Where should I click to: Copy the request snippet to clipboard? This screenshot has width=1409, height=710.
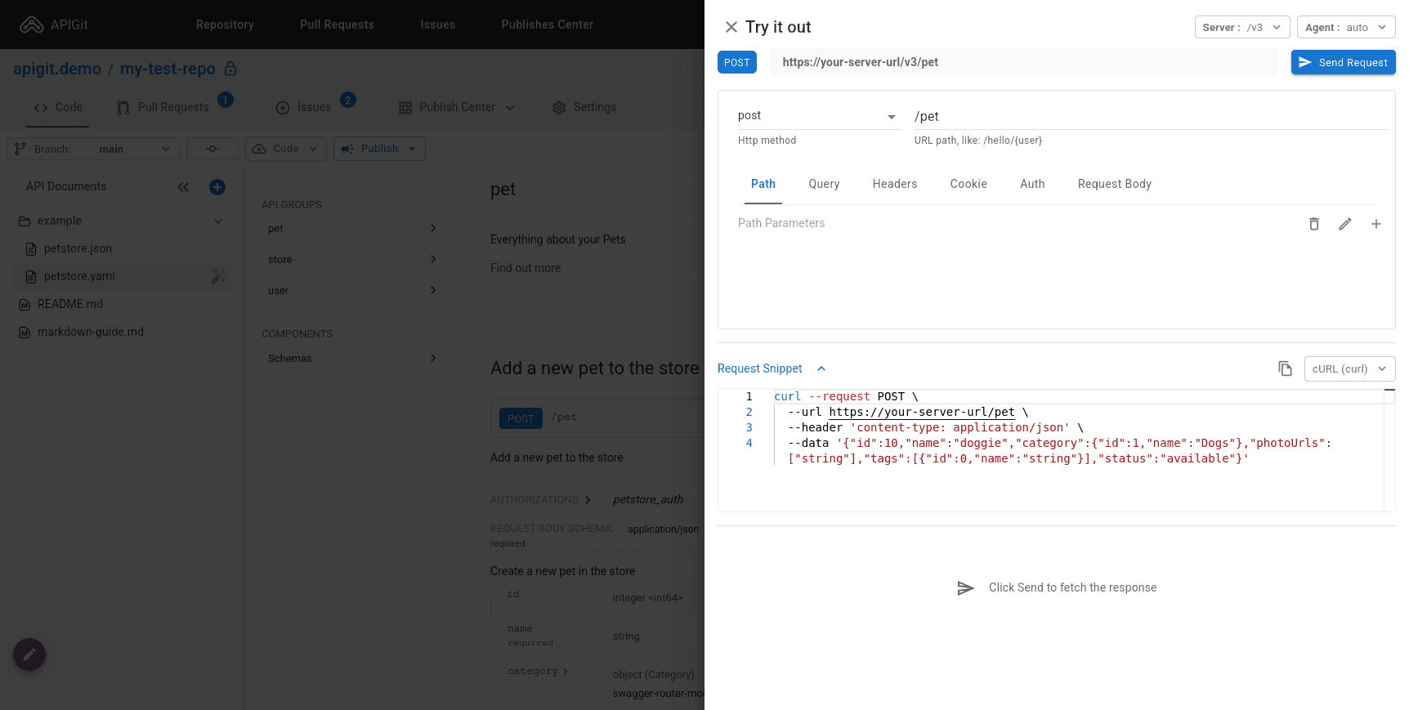pos(1285,368)
